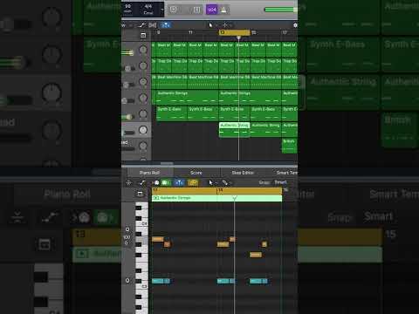Enable Flex in the tracks area toolbar
Viewport: 419px width, 314px height.
point(152,25)
